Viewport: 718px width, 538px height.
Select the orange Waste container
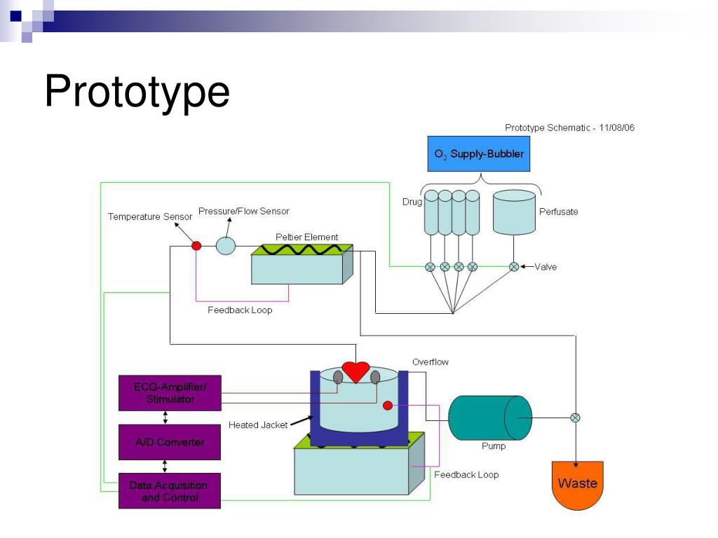point(578,485)
